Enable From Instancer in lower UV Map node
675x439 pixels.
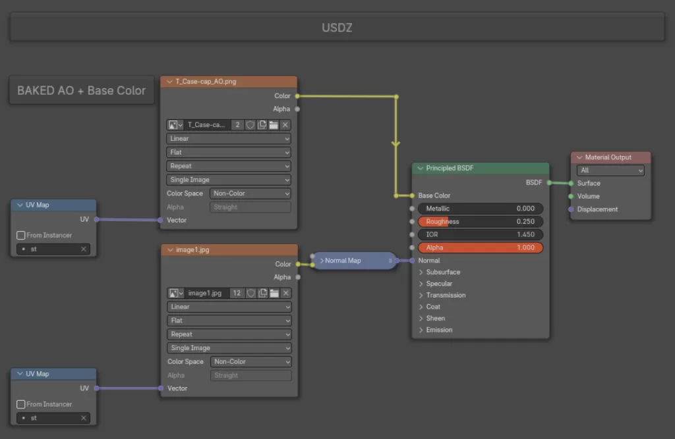(x=21, y=404)
